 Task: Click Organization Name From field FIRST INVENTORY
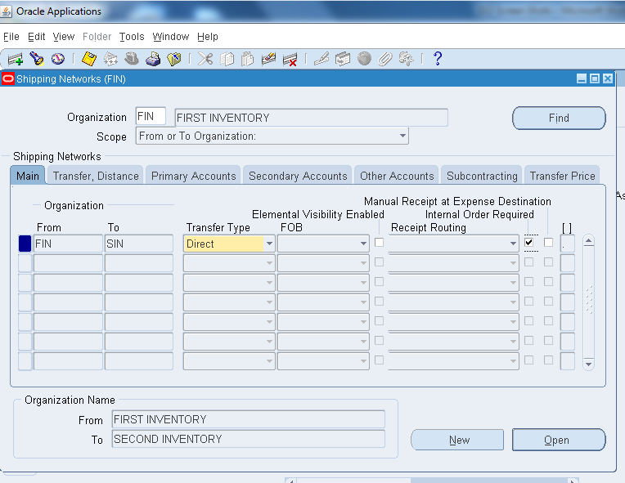(249, 419)
